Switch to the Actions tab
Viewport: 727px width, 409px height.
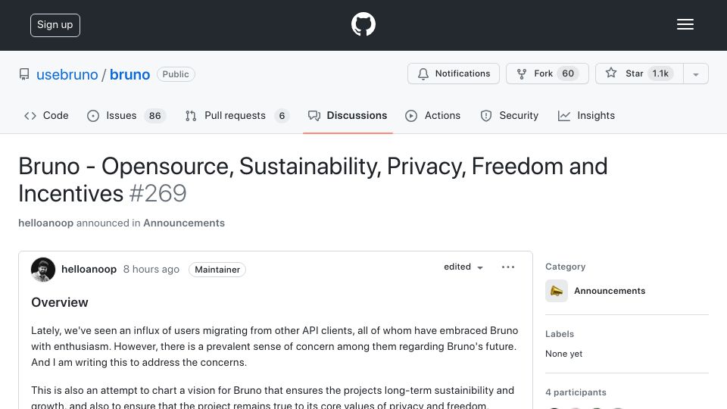pyautogui.click(x=432, y=115)
